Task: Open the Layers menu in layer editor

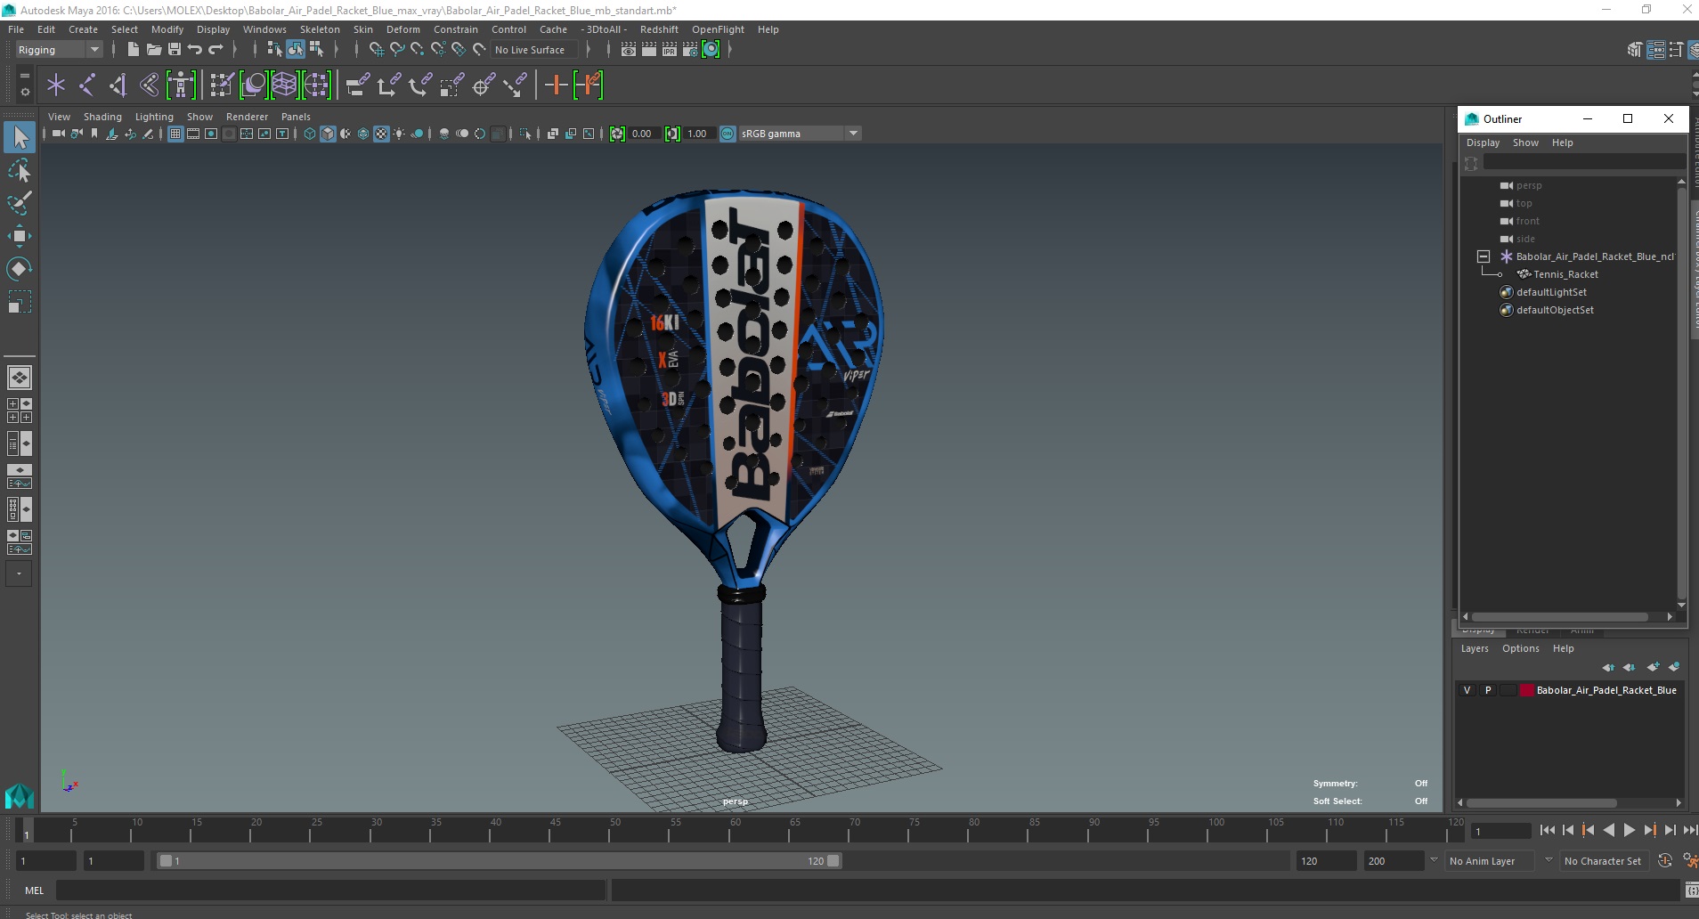Action: (1475, 648)
